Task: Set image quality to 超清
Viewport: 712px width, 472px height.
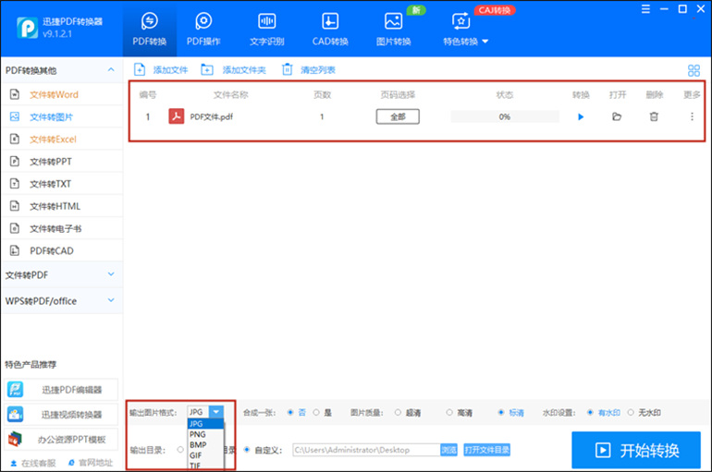Action: pos(398,413)
